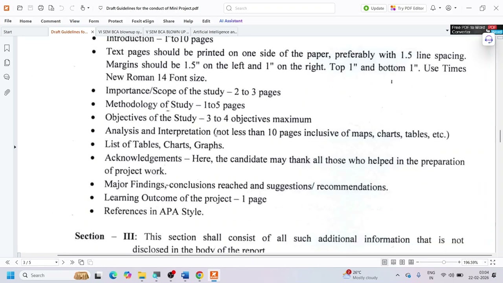Open the AI Assistant tab

pos(231,21)
